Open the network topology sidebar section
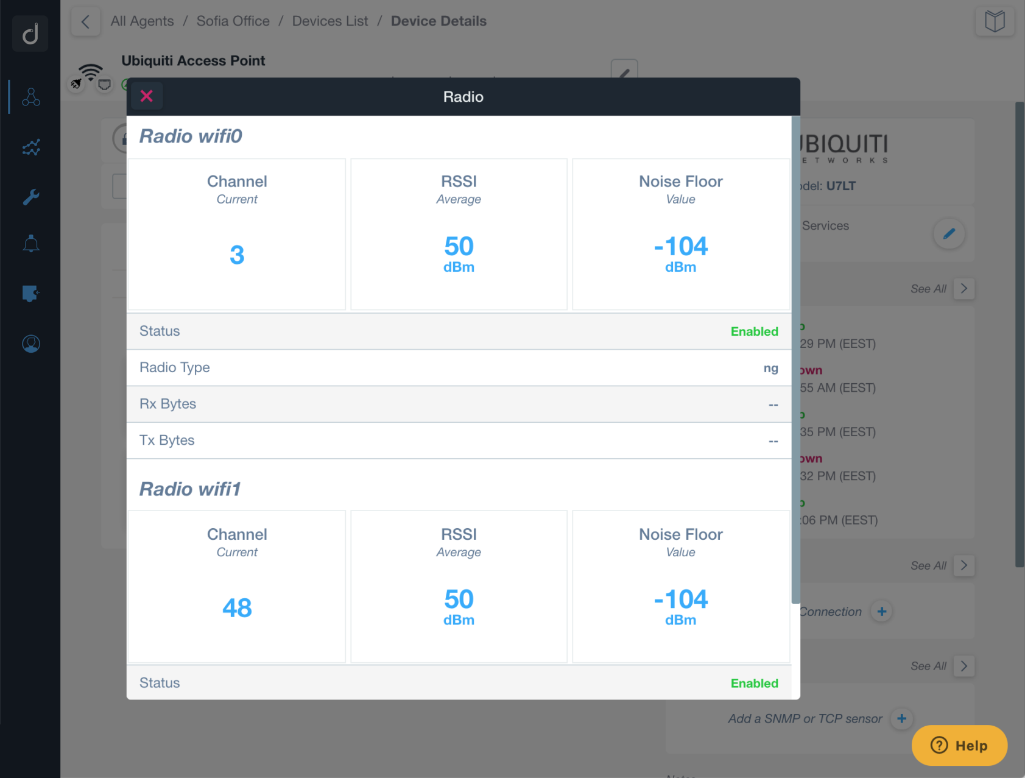The width and height of the screenshot is (1025, 778). click(x=30, y=96)
